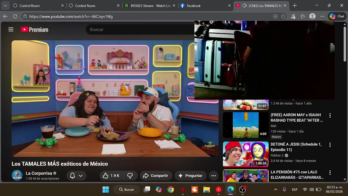Click the 'Nuevo' badge under AARON MAY video
This screenshot has height=196, width=348.
[x=276, y=137]
